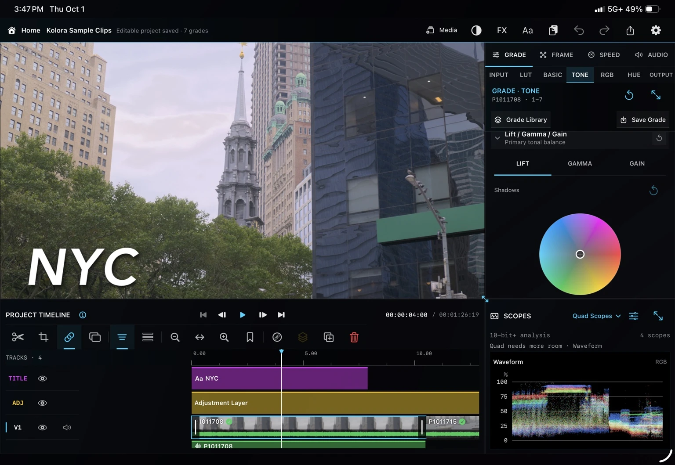The height and width of the screenshot is (465, 675).
Task: Select the scissors split tool
Action: [18, 337]
